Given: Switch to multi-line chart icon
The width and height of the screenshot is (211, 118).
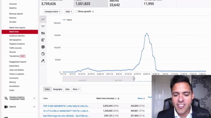Looking at the screenshot, I should 43,26.
